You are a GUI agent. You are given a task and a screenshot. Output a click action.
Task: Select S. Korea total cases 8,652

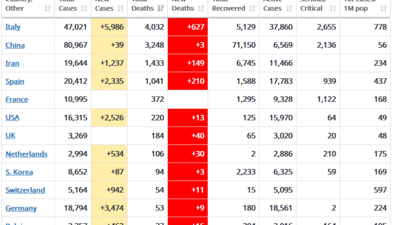78,172
